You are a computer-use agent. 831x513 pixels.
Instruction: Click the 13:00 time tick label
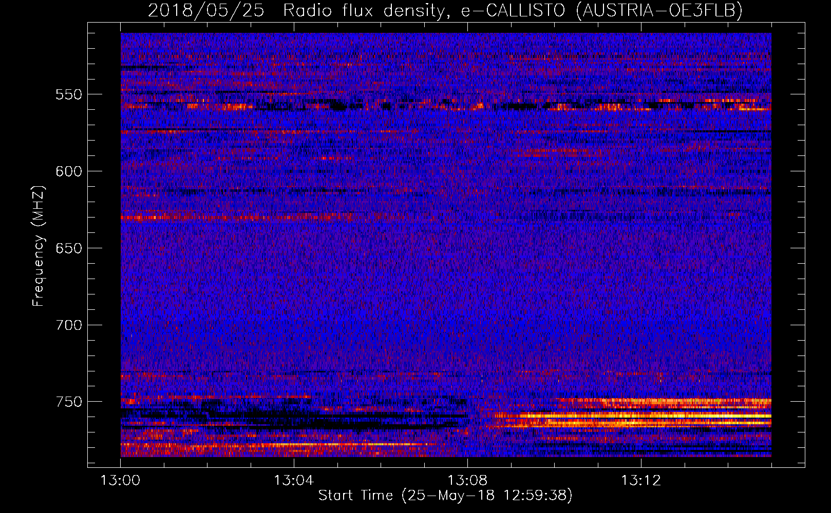coord(120,481)
